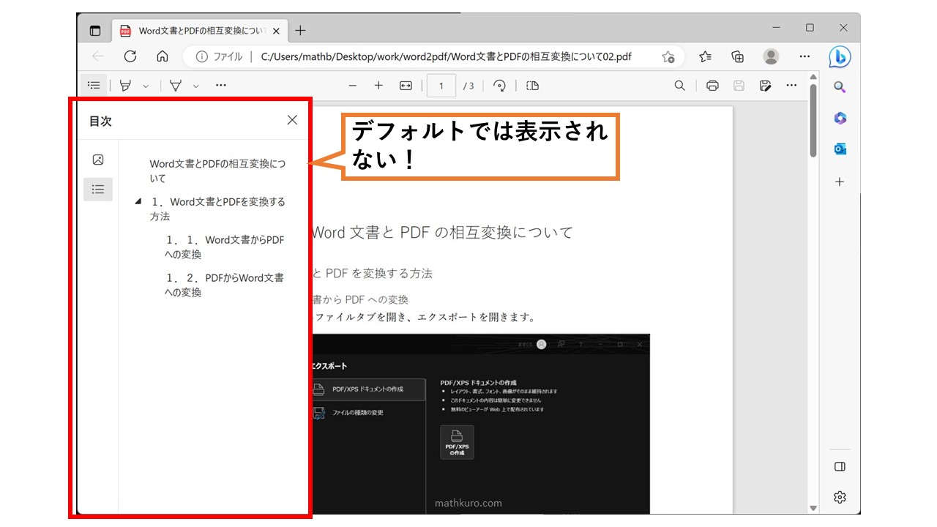Click the file info icon in address bar
Screen dimensions: 937x527
point(202,56)
